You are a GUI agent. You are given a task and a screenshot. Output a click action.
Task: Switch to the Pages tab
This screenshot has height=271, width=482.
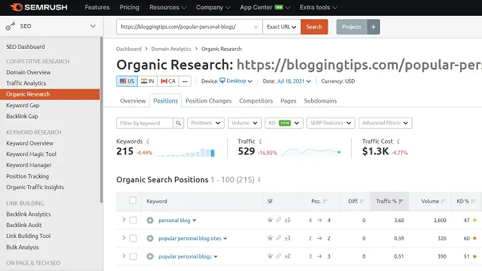[289, 101]
